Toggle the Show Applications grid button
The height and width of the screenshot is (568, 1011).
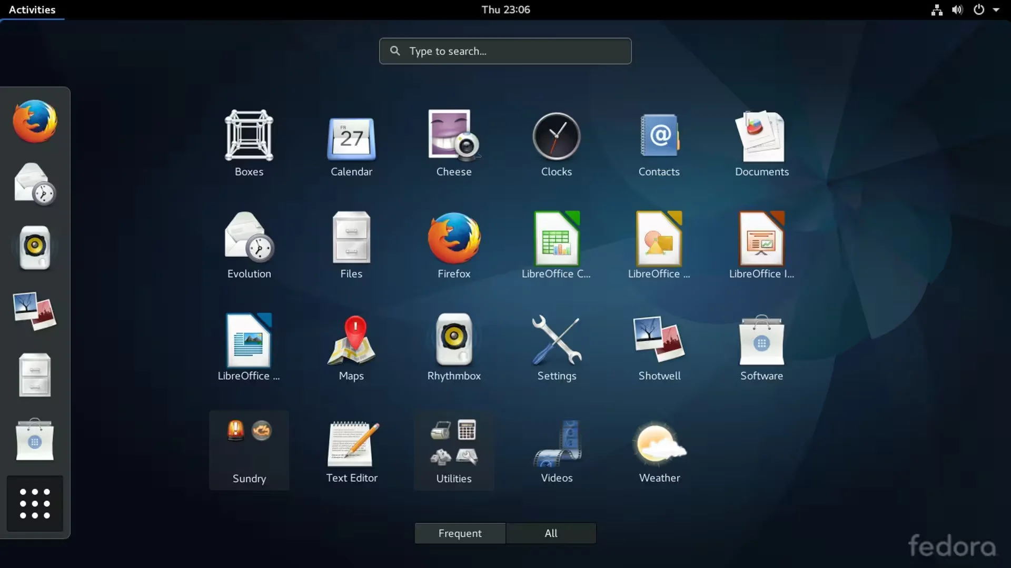(35, 504)
